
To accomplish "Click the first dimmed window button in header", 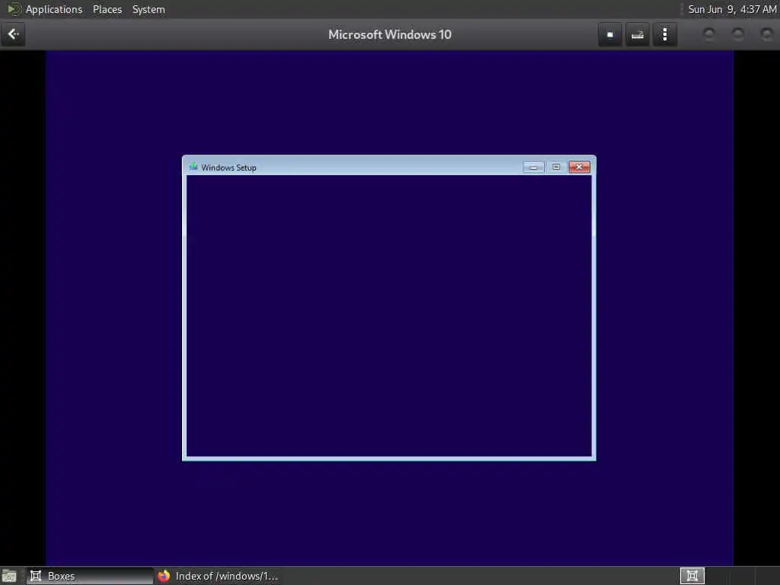I will pos(708,34).
